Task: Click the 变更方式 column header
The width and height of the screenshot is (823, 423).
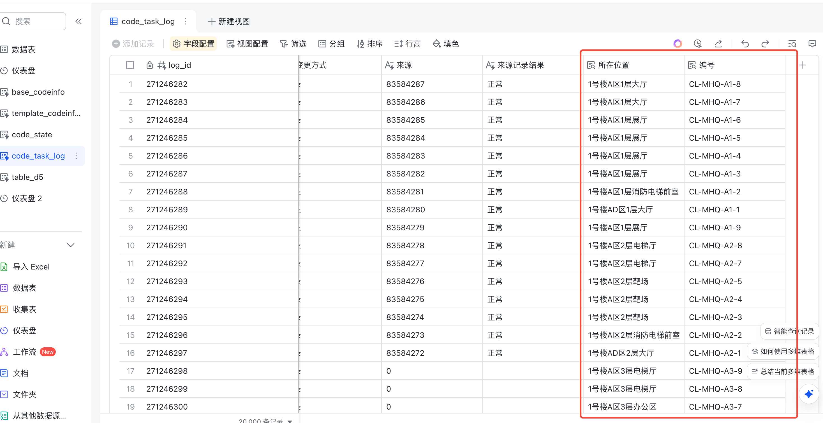Action: 340,65
